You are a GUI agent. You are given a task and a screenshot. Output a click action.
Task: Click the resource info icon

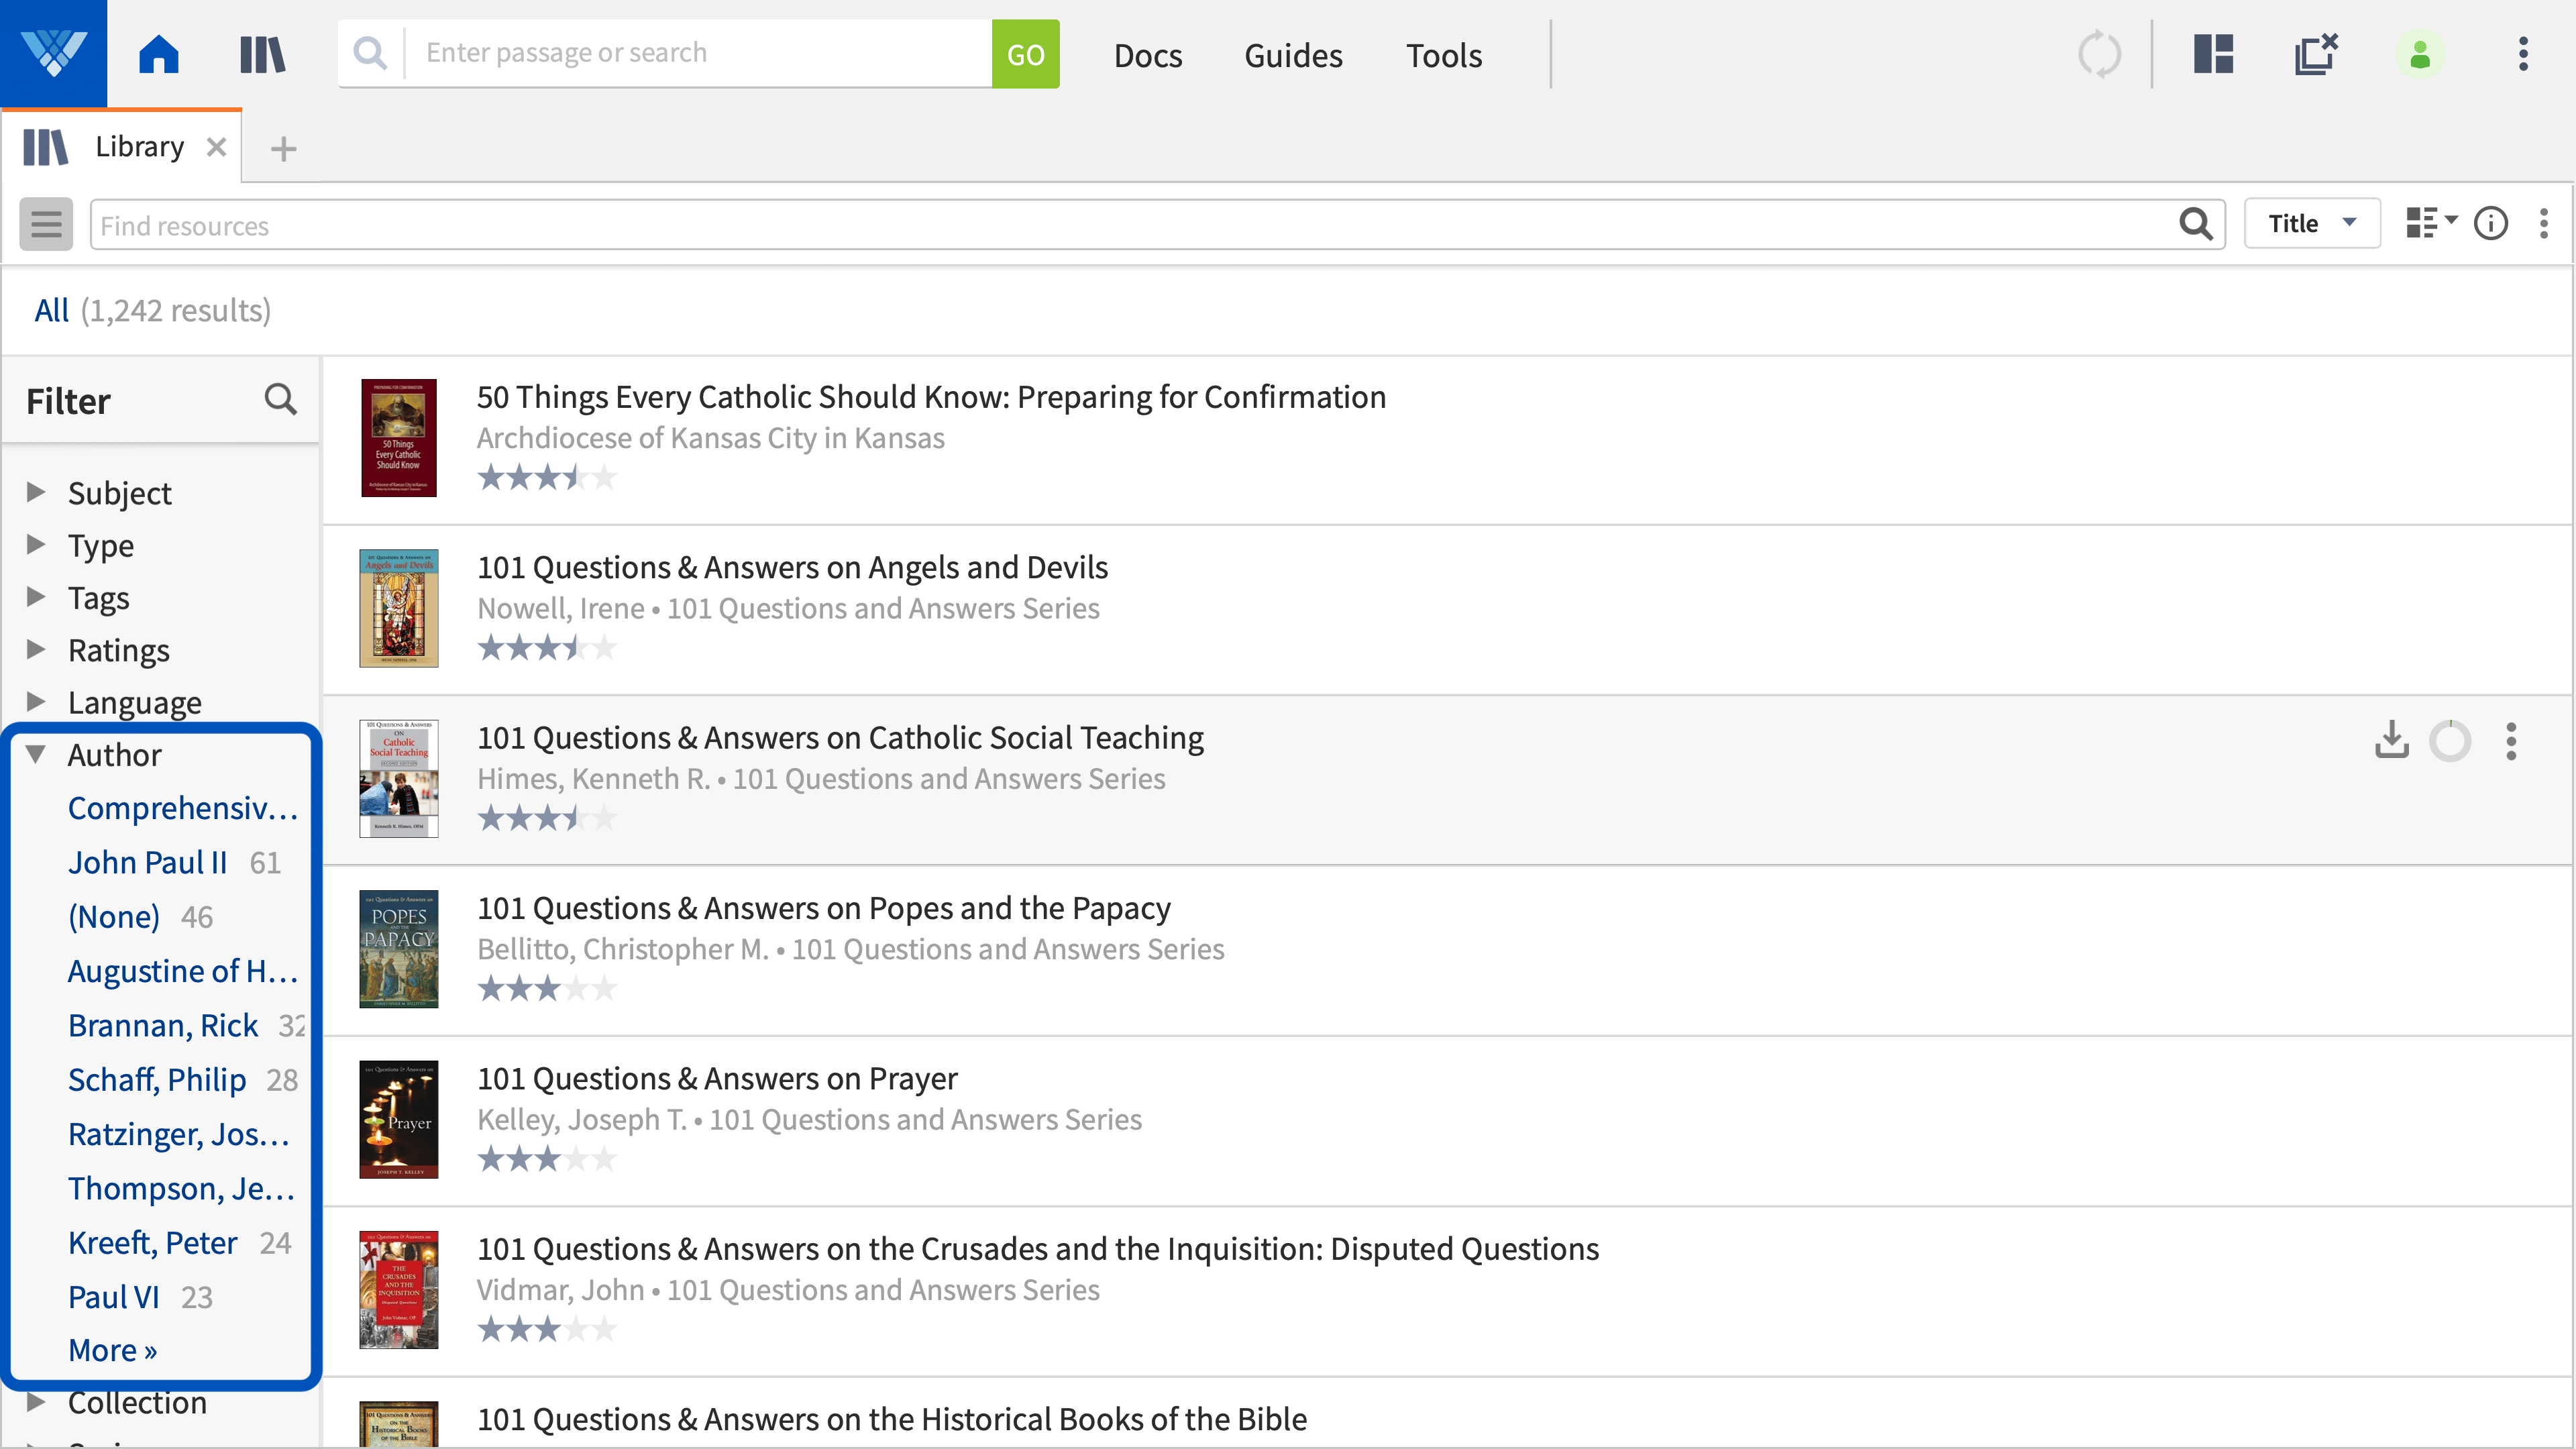(2491, 223)
